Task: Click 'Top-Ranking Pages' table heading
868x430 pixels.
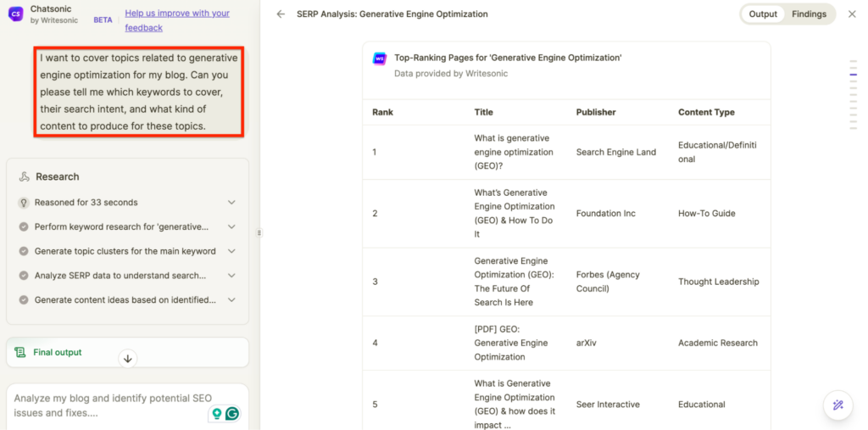Action: [508, 58]
